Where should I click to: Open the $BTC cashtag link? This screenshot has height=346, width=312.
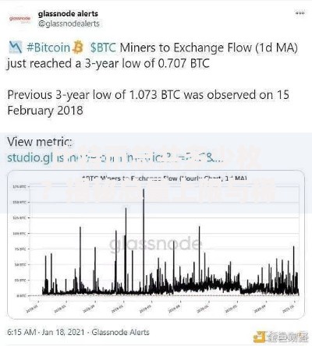click(103, 48)
